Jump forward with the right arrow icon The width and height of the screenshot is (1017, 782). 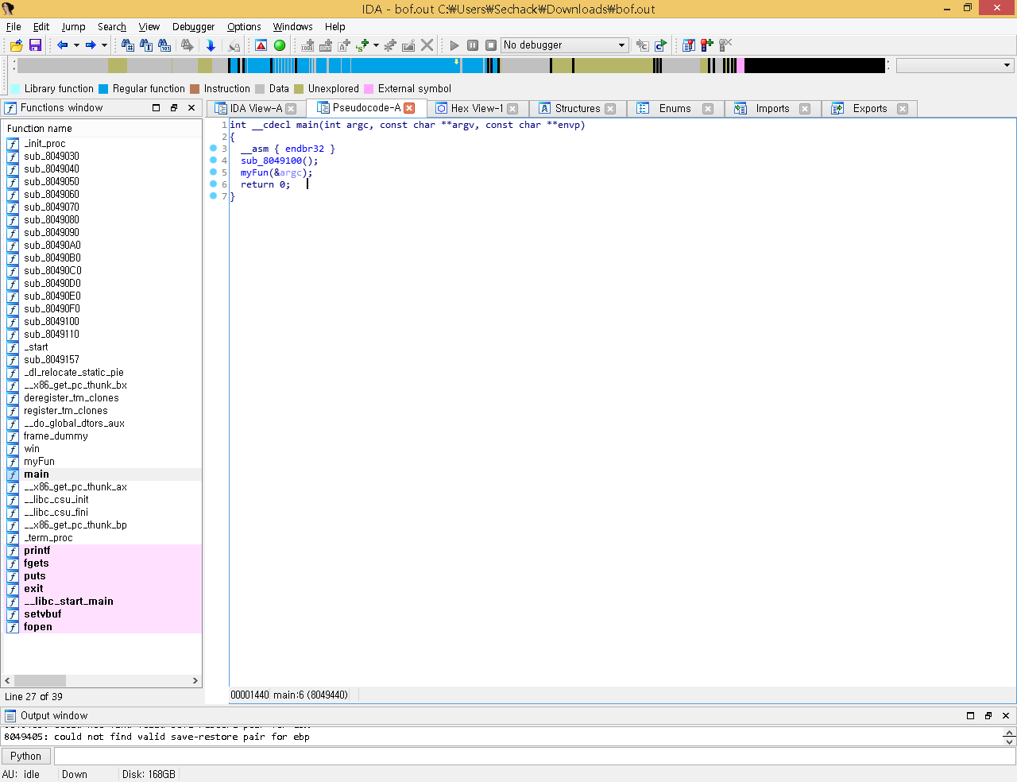tap(91, 45)
